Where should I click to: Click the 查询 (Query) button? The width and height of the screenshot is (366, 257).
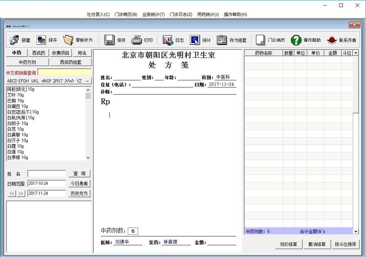coord(79,173)
